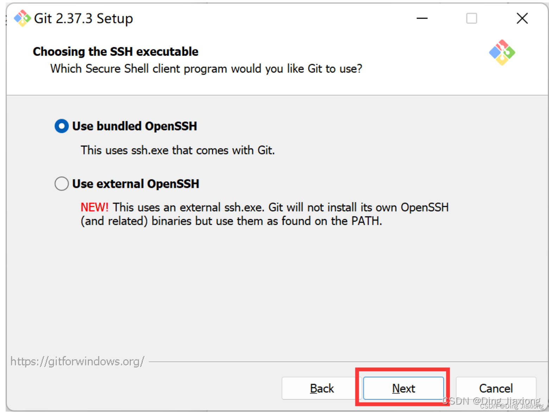Click the red NEW! label
This screenshot has height=413, width=549.
click(x=95, y=207)
